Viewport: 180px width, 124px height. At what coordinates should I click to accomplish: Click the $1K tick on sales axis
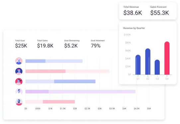pyautogui.click(x=50, y=108)
